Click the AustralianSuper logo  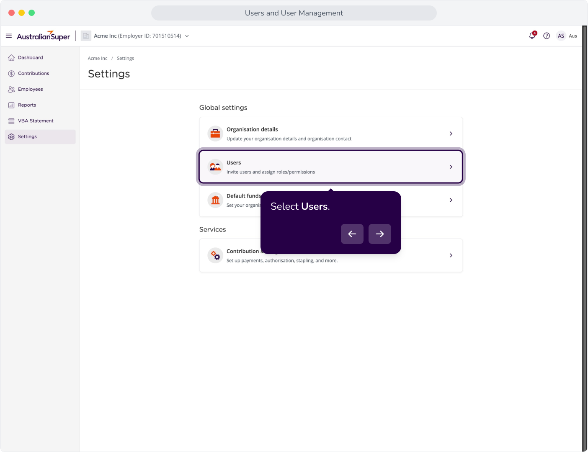pyautogui.click(x=44, y=36)
